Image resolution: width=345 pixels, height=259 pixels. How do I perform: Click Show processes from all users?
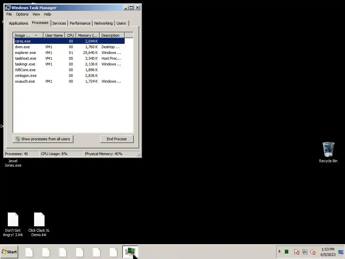point(43,139)
